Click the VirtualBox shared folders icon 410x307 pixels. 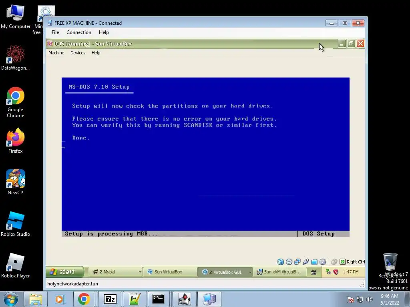pos(314,261)
